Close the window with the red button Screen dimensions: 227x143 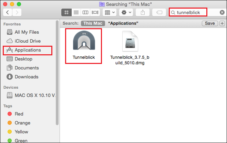pyautogui.click(x=5, y=4)
